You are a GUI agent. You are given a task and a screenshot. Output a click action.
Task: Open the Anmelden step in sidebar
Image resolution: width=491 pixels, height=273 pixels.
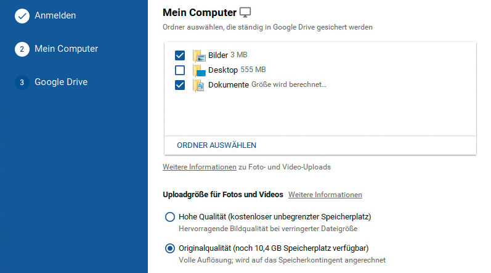(55, 16)
